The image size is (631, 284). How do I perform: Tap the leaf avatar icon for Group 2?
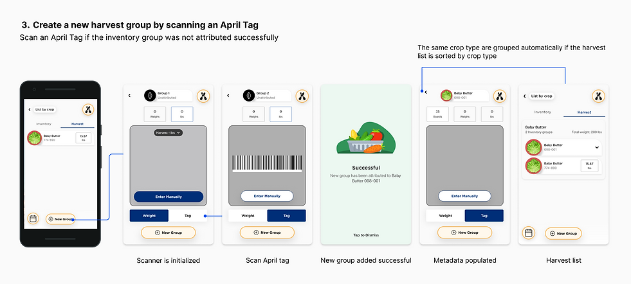[249, 95]
